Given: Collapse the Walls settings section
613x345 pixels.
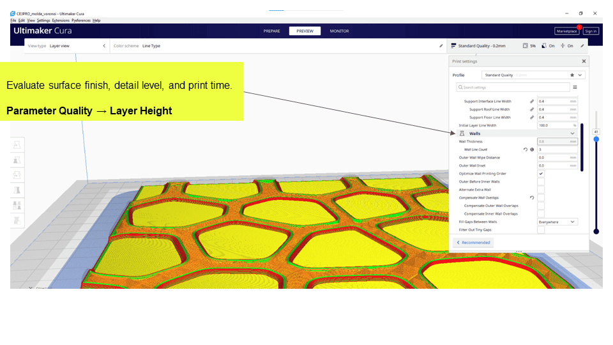Looking at the screenshot, I should [572, 134].
